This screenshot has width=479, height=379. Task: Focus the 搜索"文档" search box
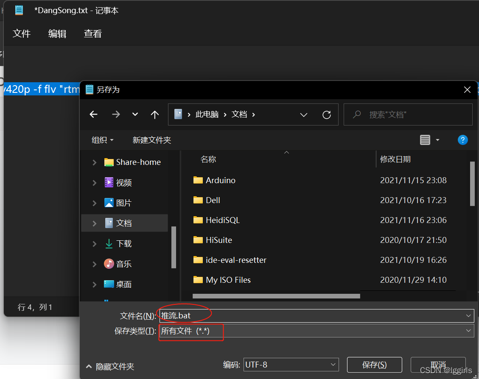408,114
